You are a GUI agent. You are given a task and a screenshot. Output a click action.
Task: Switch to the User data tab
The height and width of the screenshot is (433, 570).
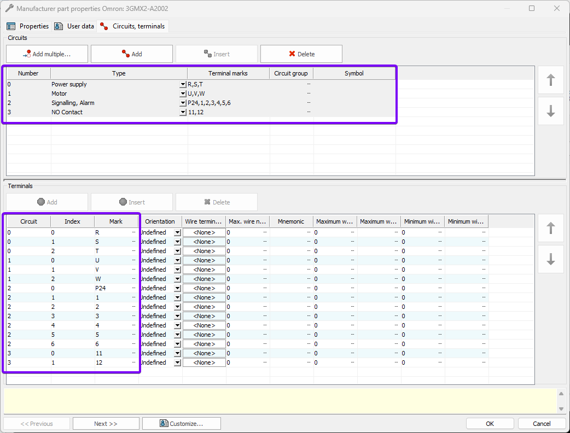pyautogui.click(x=74, y=26)
